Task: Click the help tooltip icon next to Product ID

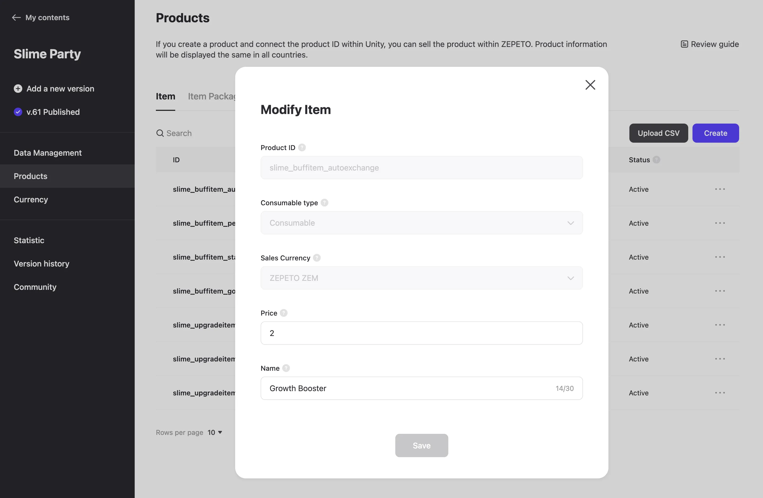Action: (x=302, y=147)
